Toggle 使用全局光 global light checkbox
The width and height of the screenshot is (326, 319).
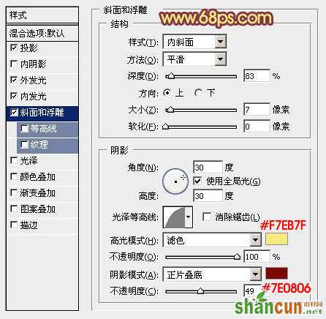[197, 181]
